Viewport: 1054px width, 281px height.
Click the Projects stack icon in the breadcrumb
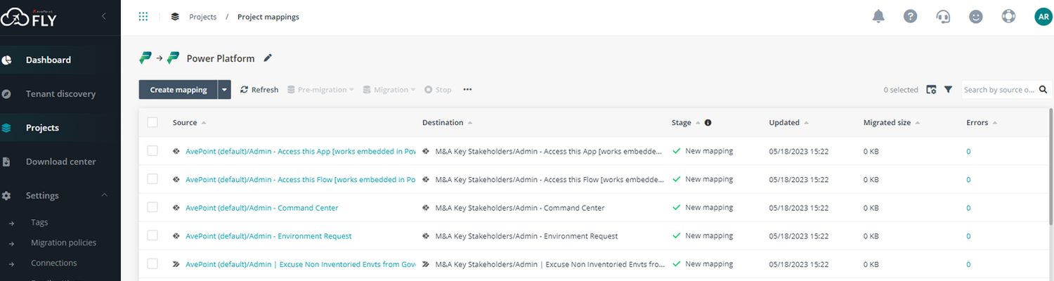(x=175, y=17)
